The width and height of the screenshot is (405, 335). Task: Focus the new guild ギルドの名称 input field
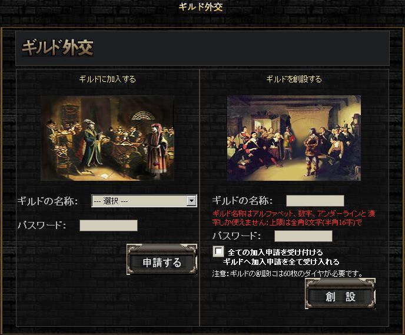coord(315,201)
